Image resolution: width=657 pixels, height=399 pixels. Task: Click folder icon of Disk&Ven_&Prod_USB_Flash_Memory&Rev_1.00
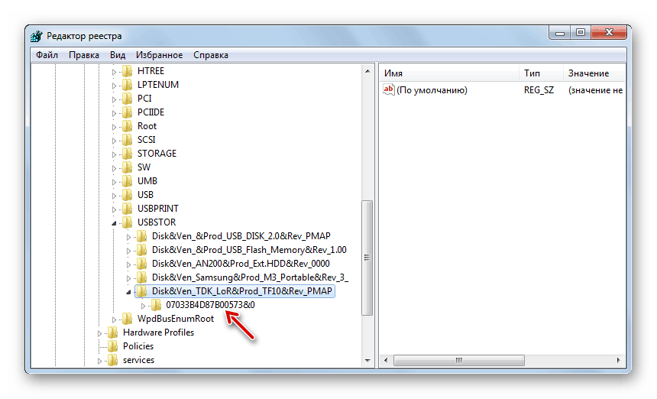[142, 250]
